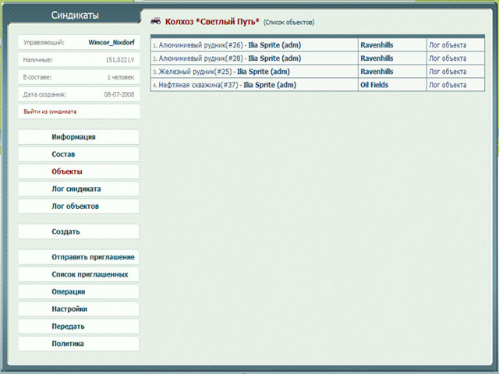499x374 pixels.
Task: Open manager profile Wincor_Nixdorf
Action: (111, 42)
